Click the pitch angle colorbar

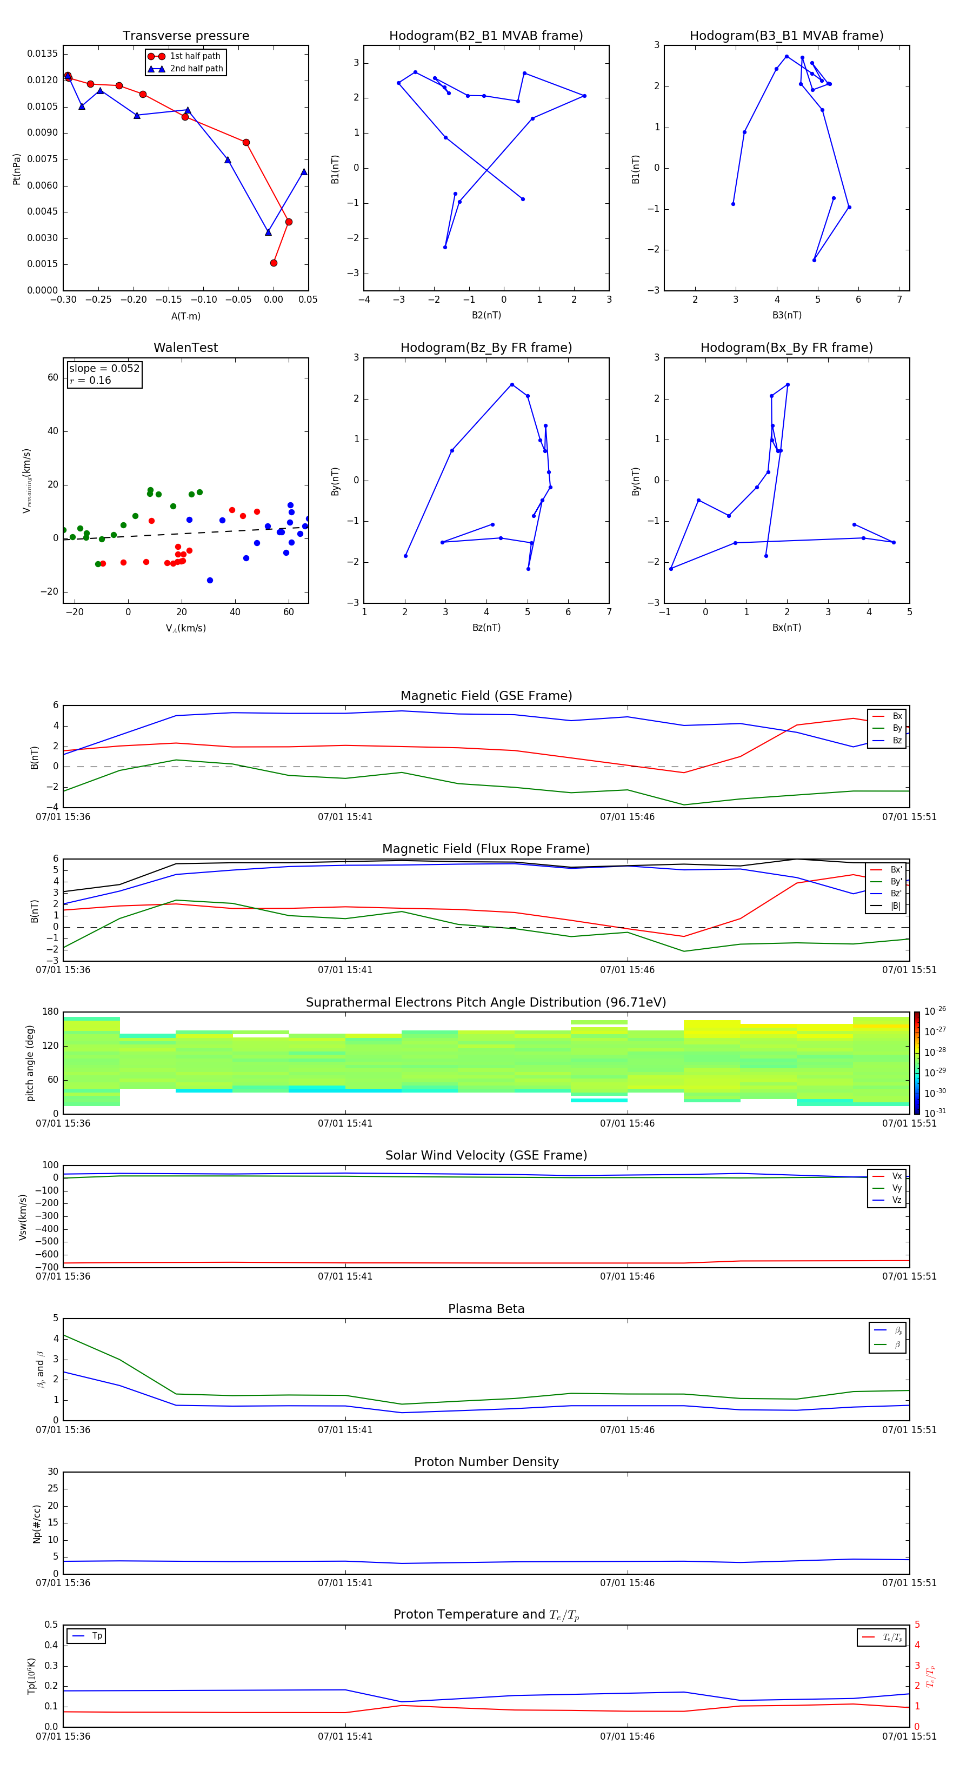pos(917,1063)
